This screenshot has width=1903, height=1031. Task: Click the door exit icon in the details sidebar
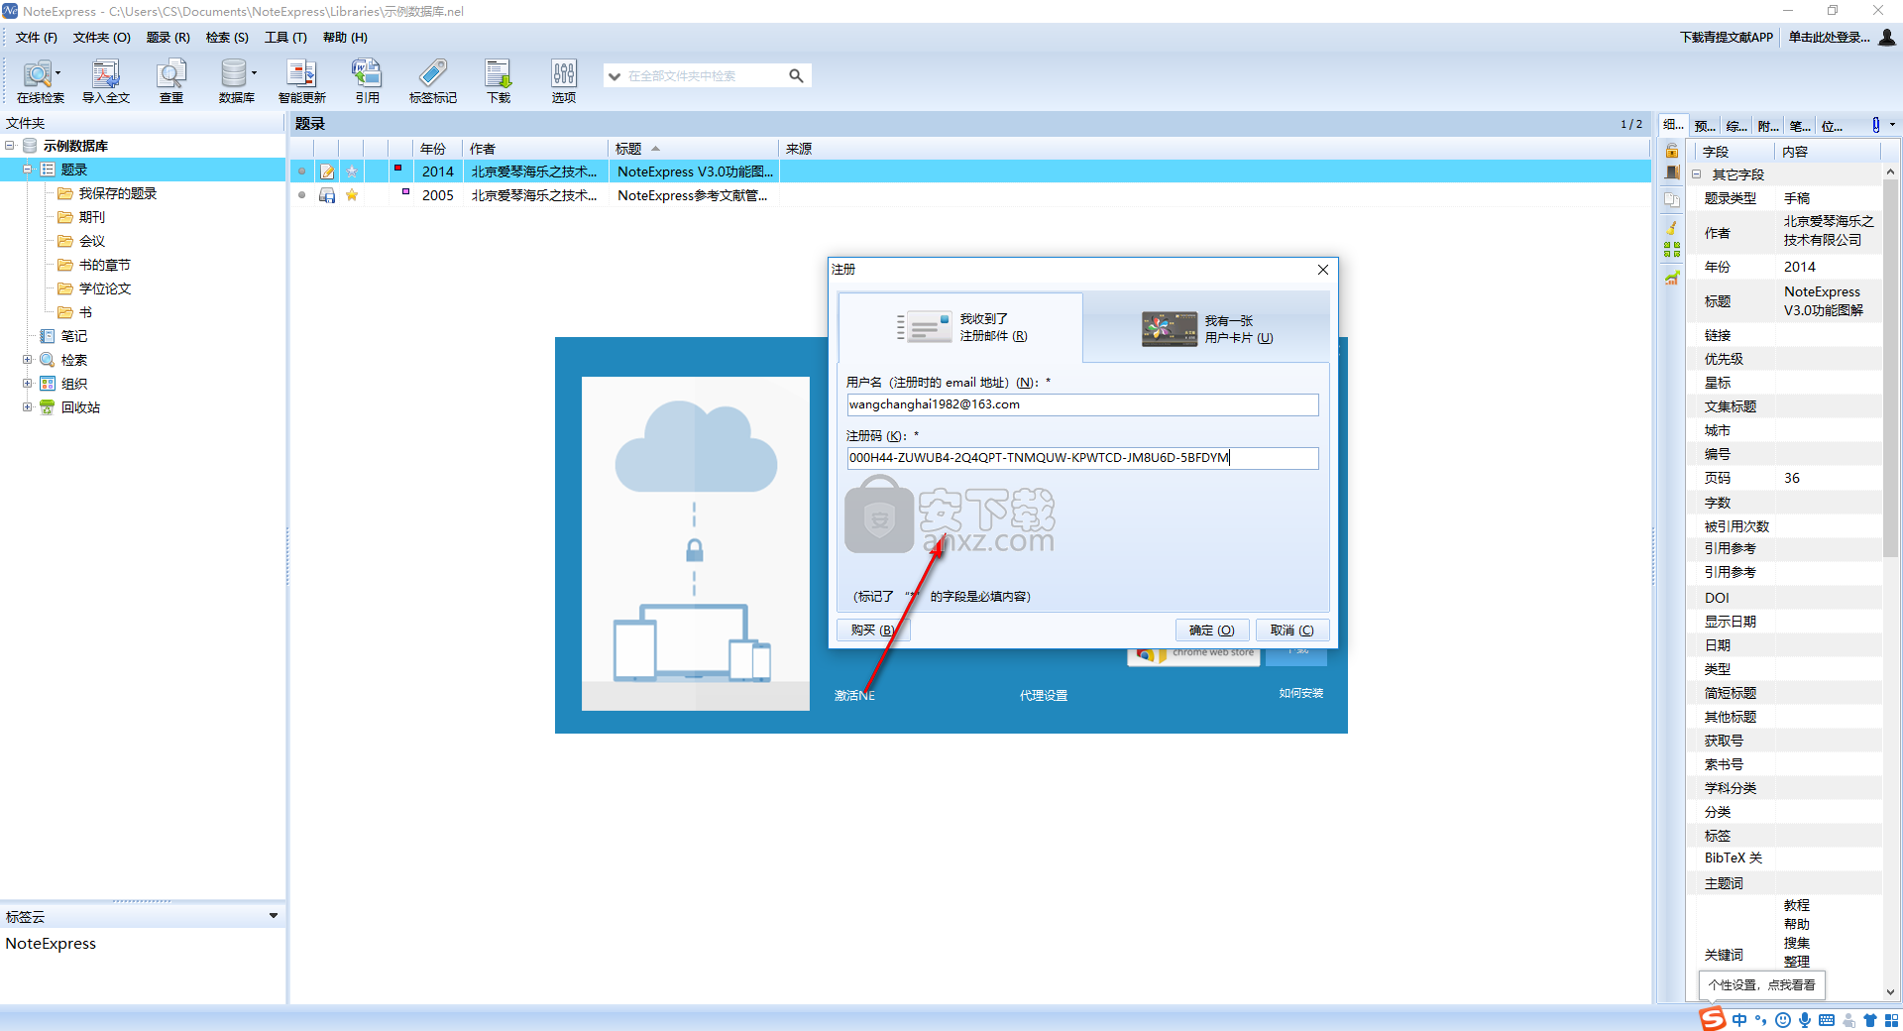(x=1672, y=172)
